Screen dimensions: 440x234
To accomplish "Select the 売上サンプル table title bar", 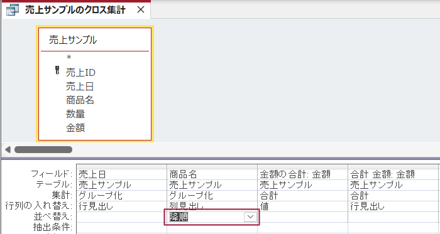I will click(95, 40).
